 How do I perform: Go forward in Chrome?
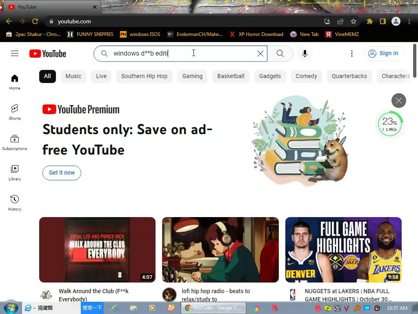22,21
